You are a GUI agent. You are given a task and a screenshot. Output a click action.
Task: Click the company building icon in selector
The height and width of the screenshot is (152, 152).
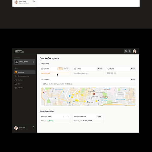[16, 62]
